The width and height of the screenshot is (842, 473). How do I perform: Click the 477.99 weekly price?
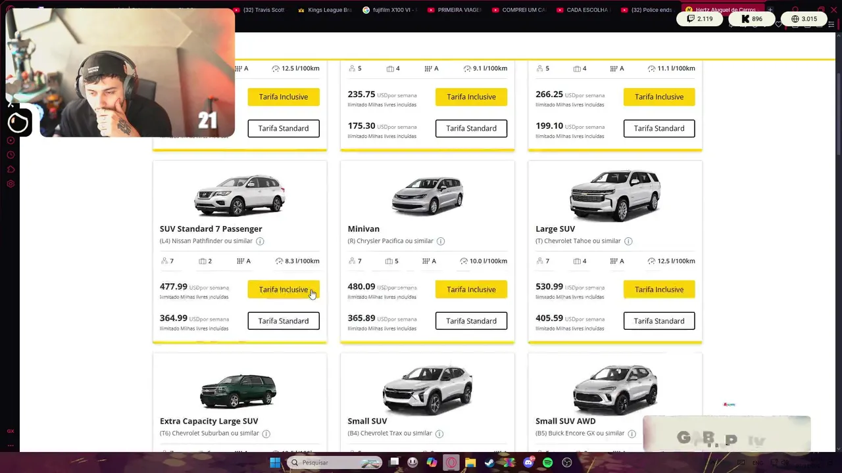pyautogui.click(x=174, y=286)
